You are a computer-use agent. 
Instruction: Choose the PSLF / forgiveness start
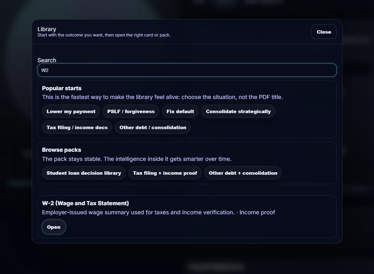coord(131,112)
